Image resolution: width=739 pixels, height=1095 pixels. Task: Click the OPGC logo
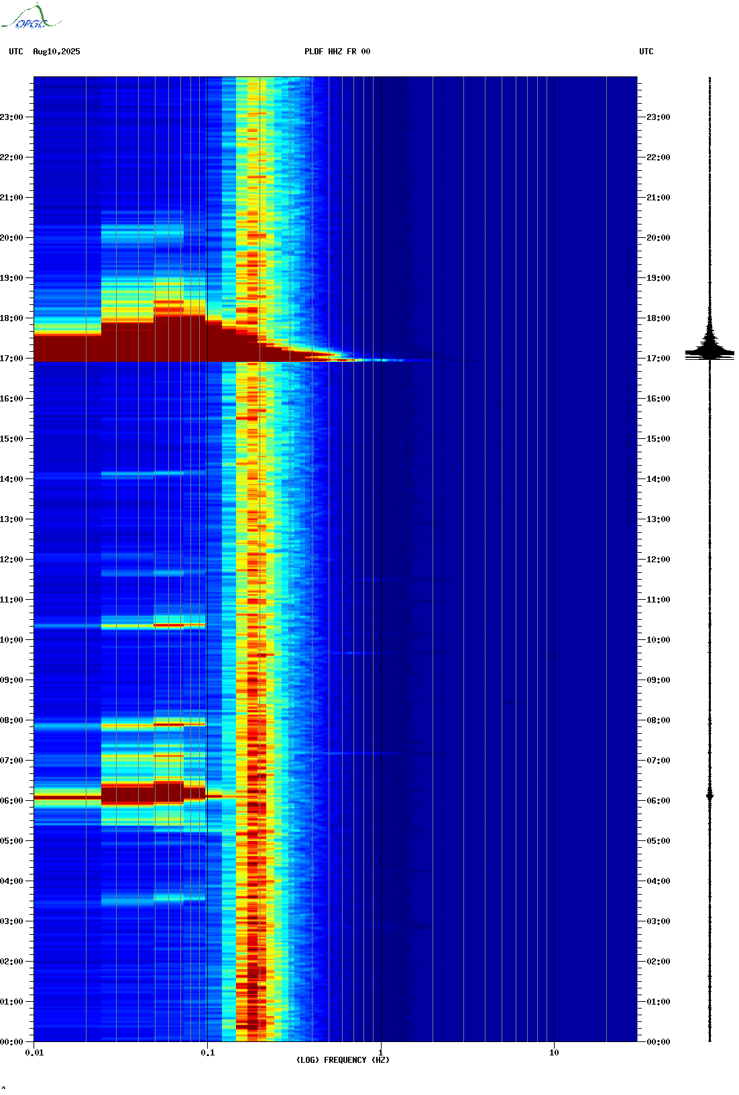point(31,17)
